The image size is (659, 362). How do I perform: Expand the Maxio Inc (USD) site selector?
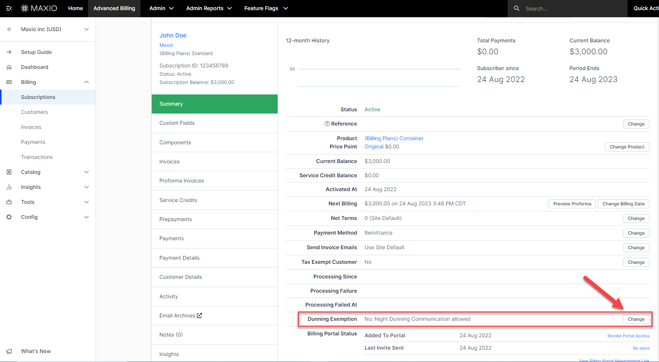(x=87, y=29)
